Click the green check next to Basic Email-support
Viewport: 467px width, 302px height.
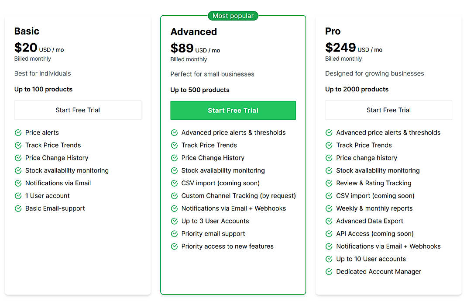(18, 208)
